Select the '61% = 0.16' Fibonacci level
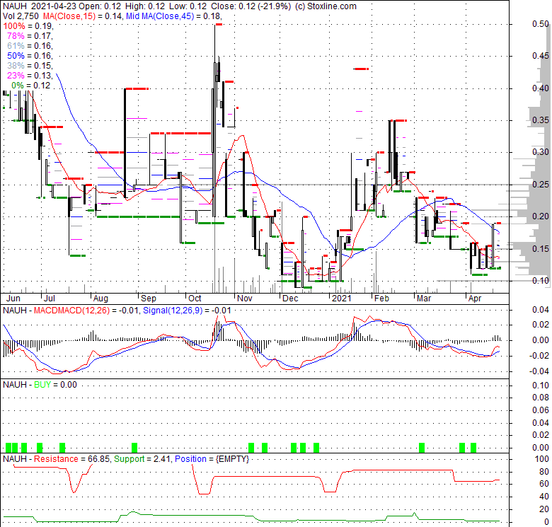 click(x=30, y=46)
